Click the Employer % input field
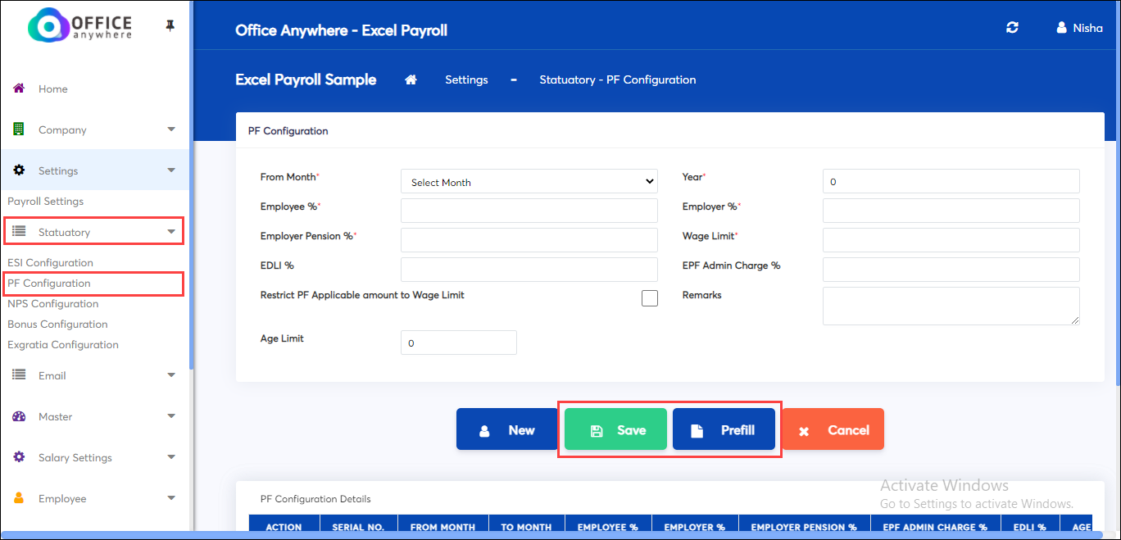 (x=951, y=211)
